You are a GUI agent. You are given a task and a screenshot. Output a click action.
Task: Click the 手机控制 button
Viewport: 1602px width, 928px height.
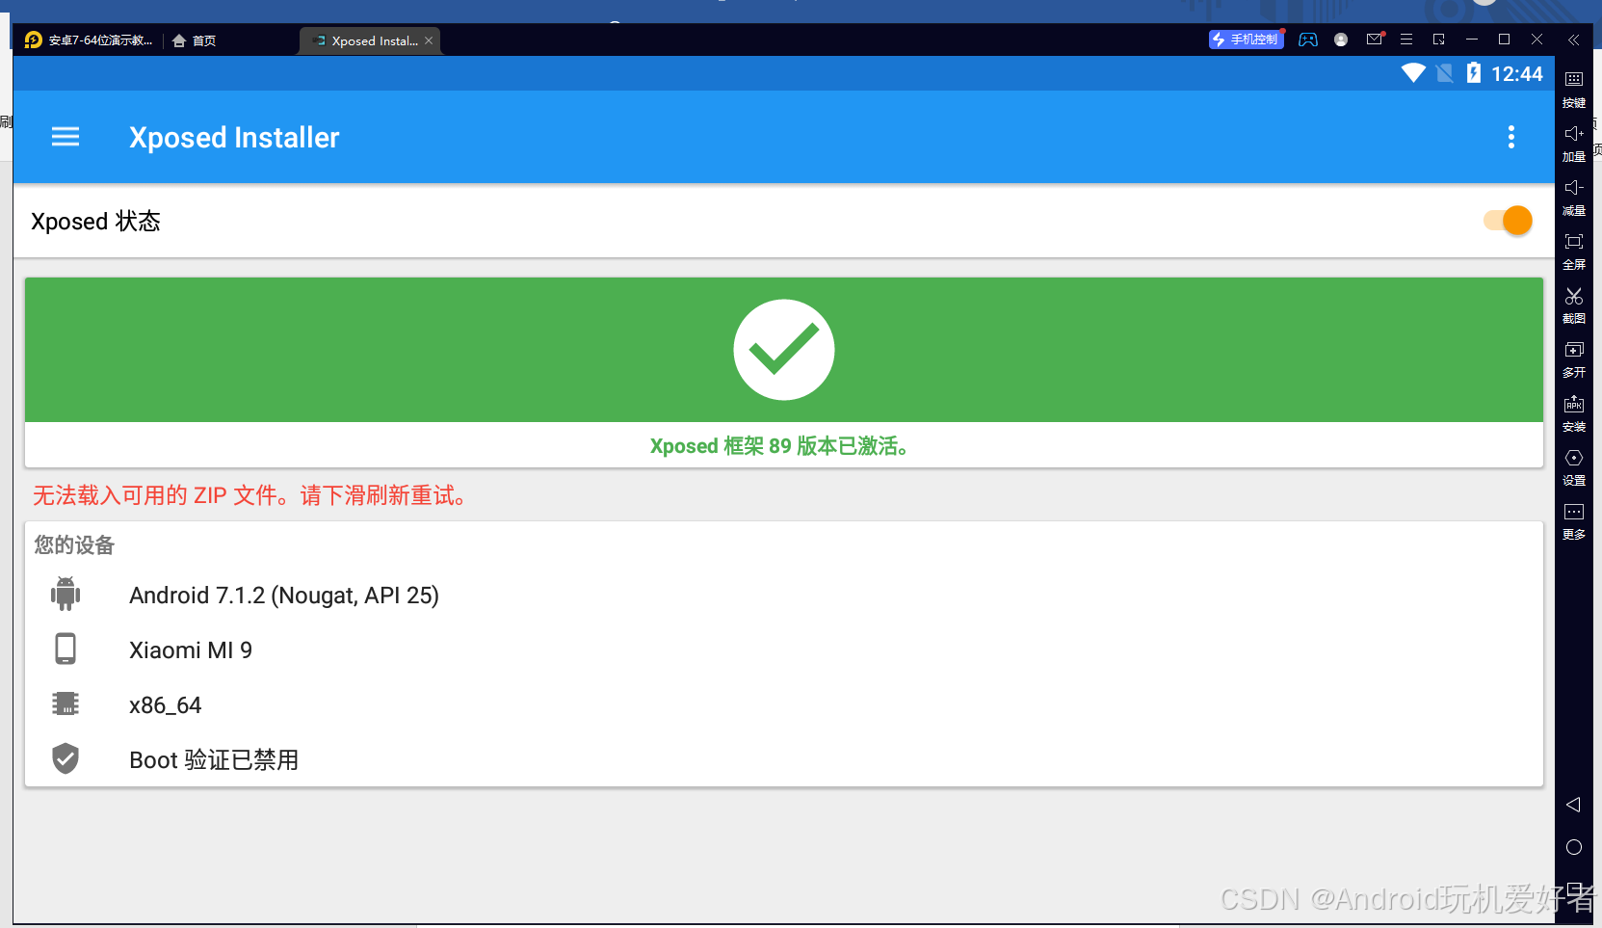tap(1247, 40)
